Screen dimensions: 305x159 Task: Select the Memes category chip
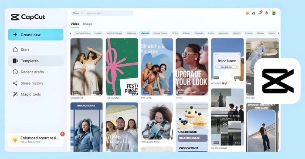pos(260,33)
